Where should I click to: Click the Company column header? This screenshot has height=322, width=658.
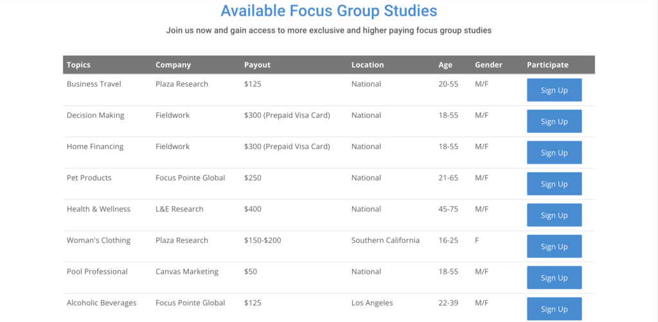pyautogui.click(x=173, y=65)
